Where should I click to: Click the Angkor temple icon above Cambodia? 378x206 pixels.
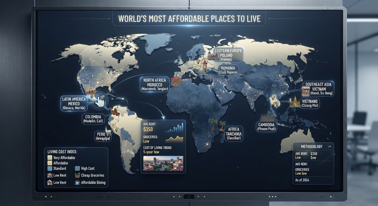click(x=267, y=117)
